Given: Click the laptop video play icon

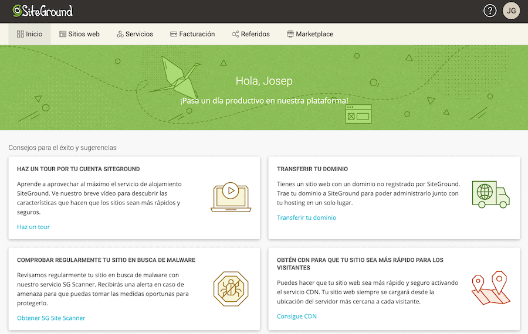Looking at the screenshot, I should pos(231,197).
